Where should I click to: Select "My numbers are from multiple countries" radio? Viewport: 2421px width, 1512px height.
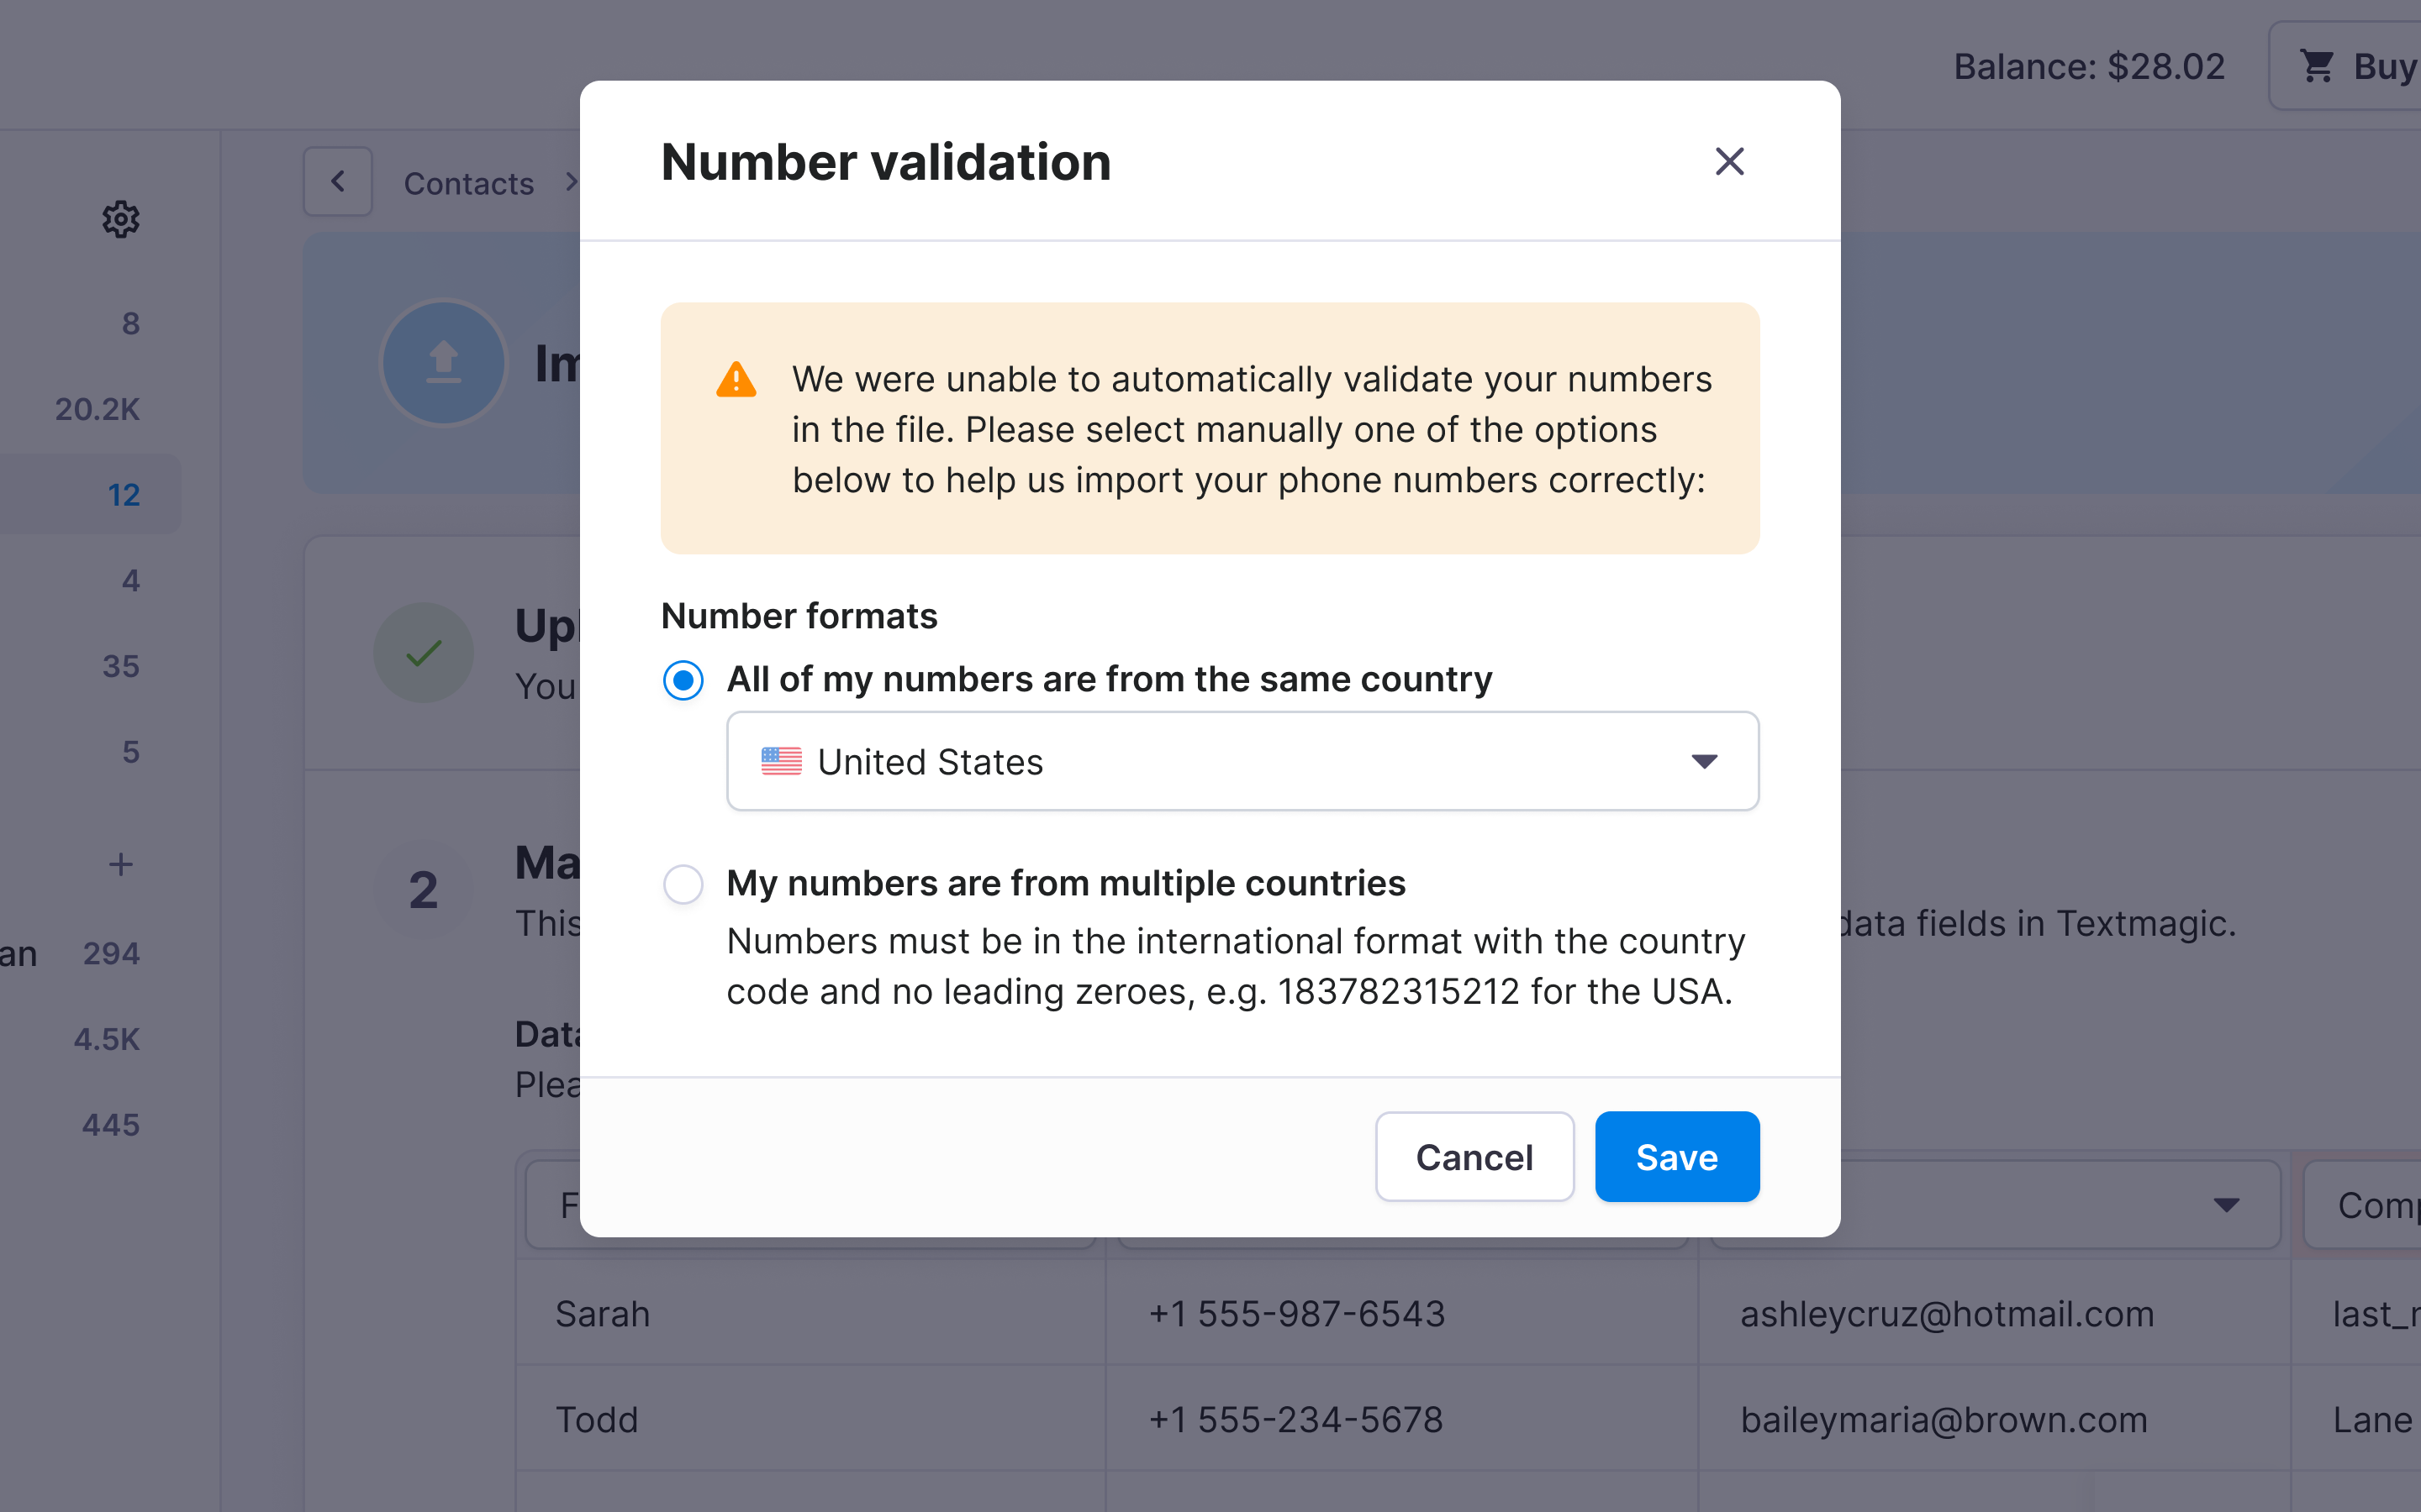(683, 884)
